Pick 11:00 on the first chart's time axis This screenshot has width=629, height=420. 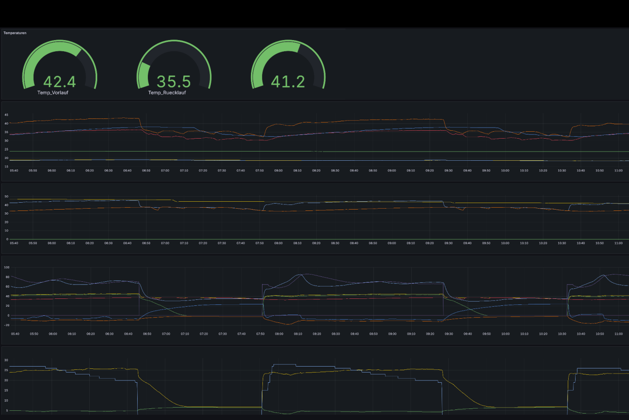coord(618,170)
